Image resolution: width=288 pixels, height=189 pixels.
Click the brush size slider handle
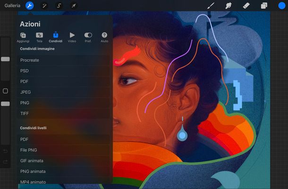pyautogui.click(x=5, y=59)
